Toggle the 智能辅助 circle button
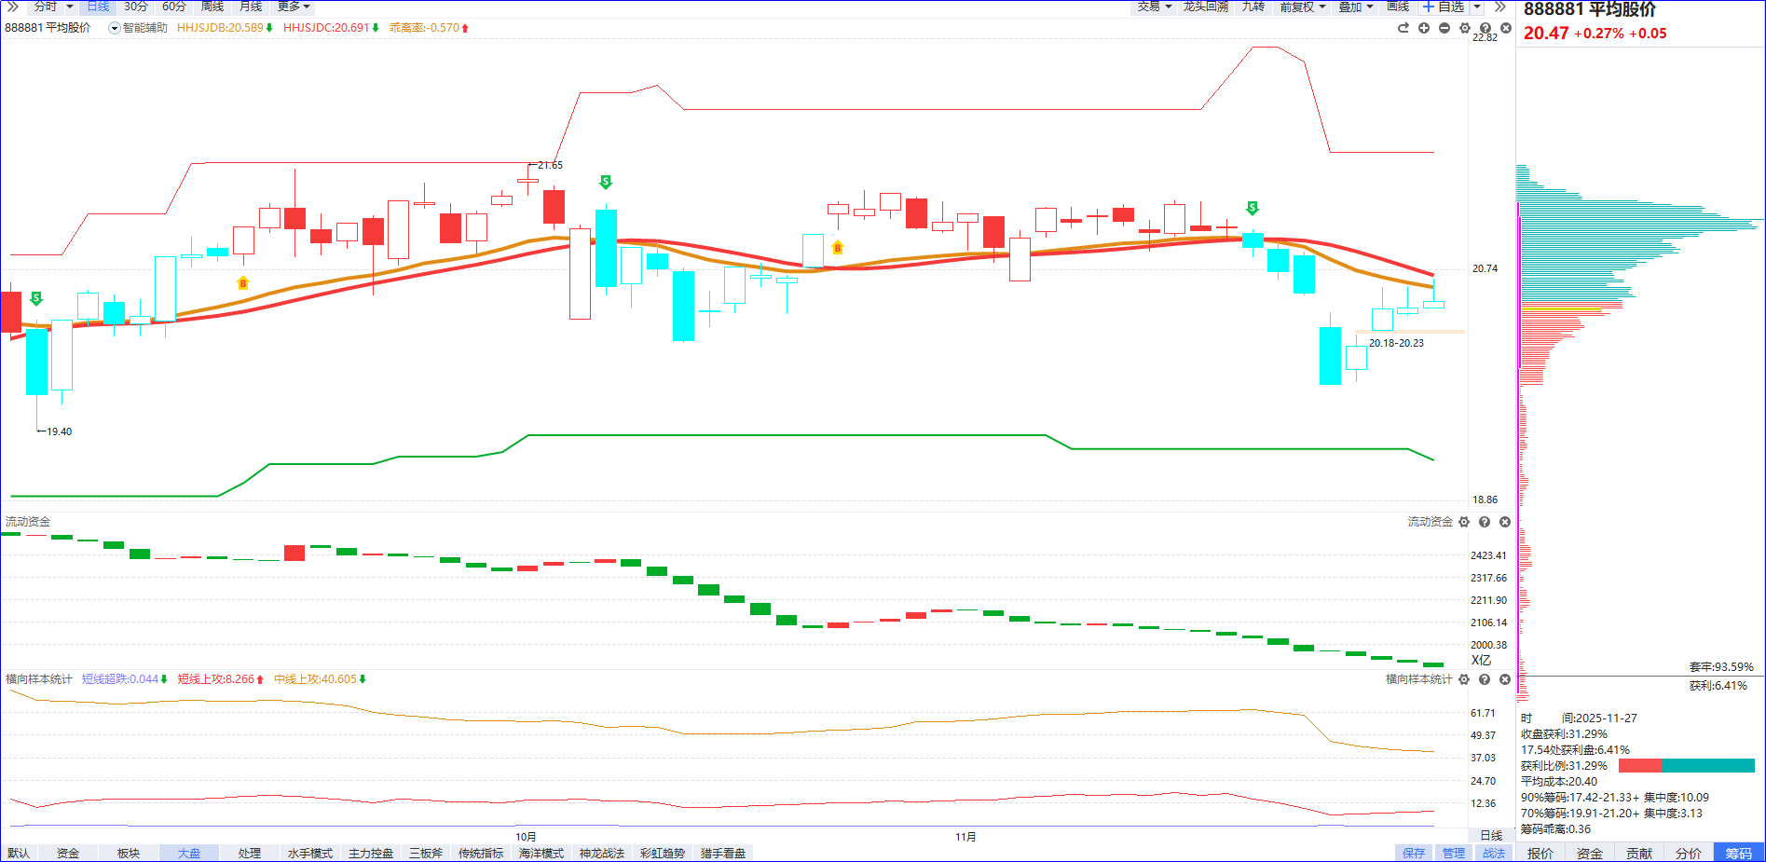 pyautogui.click(x=115, y=28)
